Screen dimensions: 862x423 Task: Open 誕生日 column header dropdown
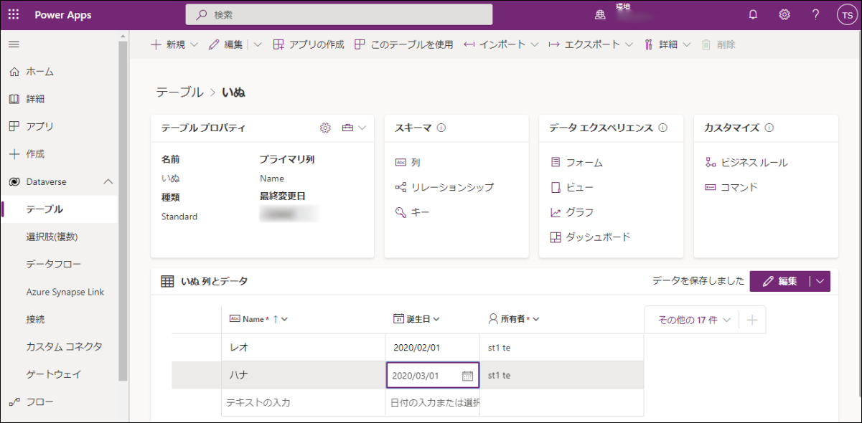[436, 319]
